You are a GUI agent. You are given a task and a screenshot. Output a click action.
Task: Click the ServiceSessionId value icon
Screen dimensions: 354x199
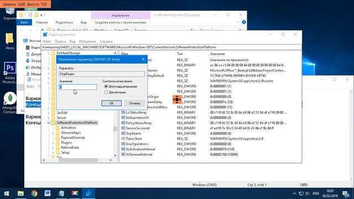(123, 128)
